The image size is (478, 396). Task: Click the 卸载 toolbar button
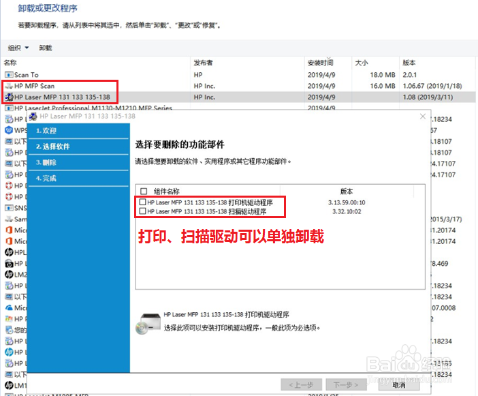(x=46, y=48)
